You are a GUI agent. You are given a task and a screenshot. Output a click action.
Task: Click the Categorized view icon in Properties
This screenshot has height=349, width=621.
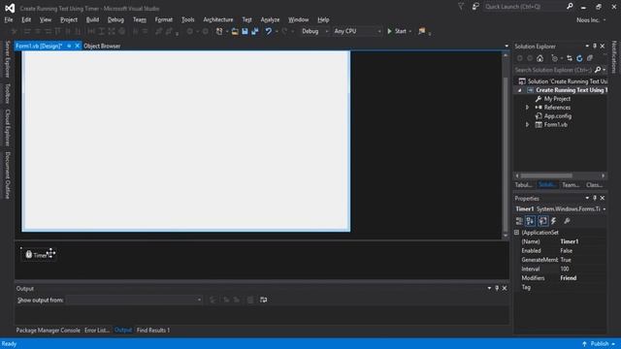pyautogui.click(x=519, y=221)
